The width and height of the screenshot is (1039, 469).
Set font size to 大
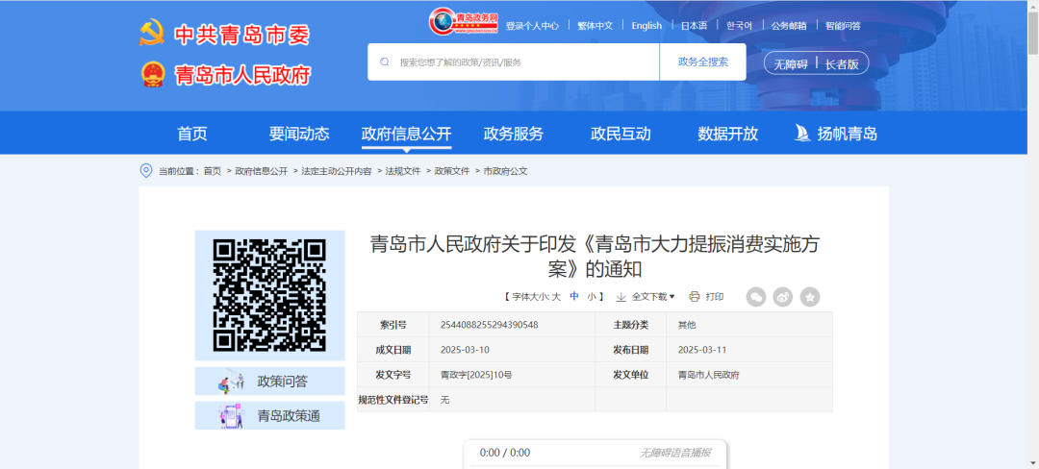pos(556,297)
